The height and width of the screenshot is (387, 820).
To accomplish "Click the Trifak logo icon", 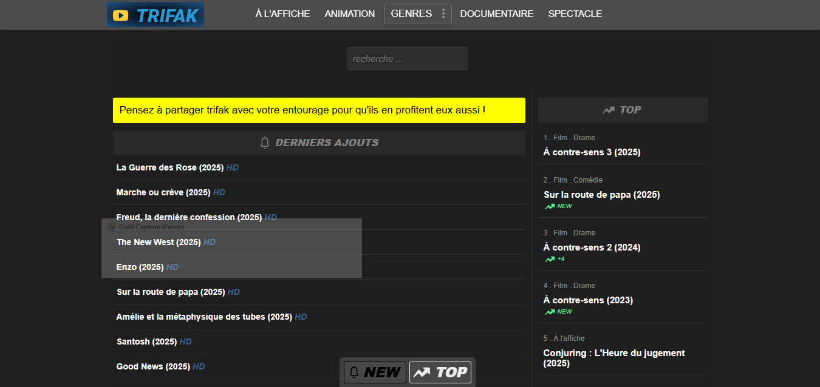I will [x=121, y=15].
